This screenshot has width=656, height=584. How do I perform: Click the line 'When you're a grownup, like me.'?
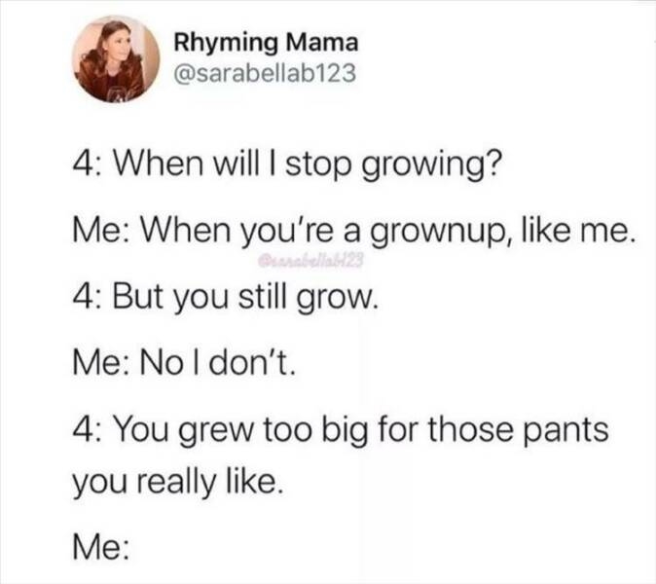tap(385, 231)
